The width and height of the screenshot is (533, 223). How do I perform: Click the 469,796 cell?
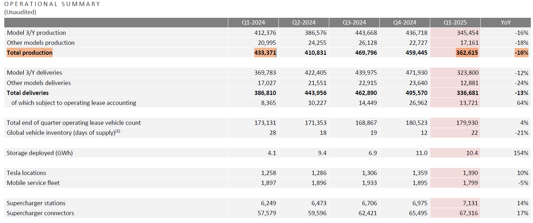(366, 53)
